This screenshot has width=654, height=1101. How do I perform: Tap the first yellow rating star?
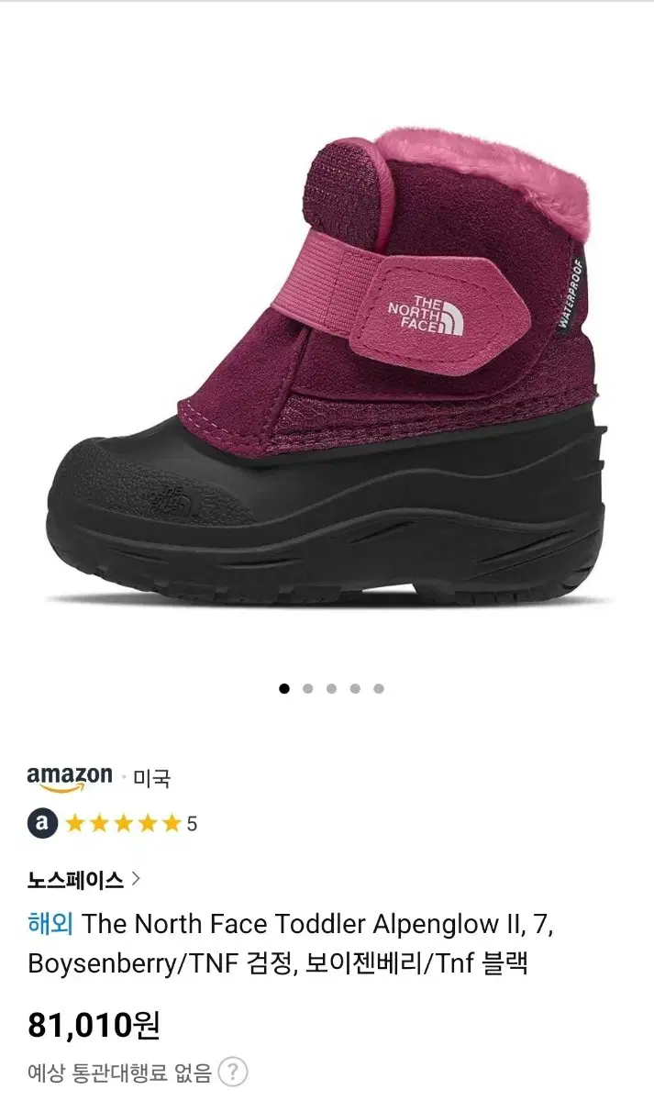[74, 823]
